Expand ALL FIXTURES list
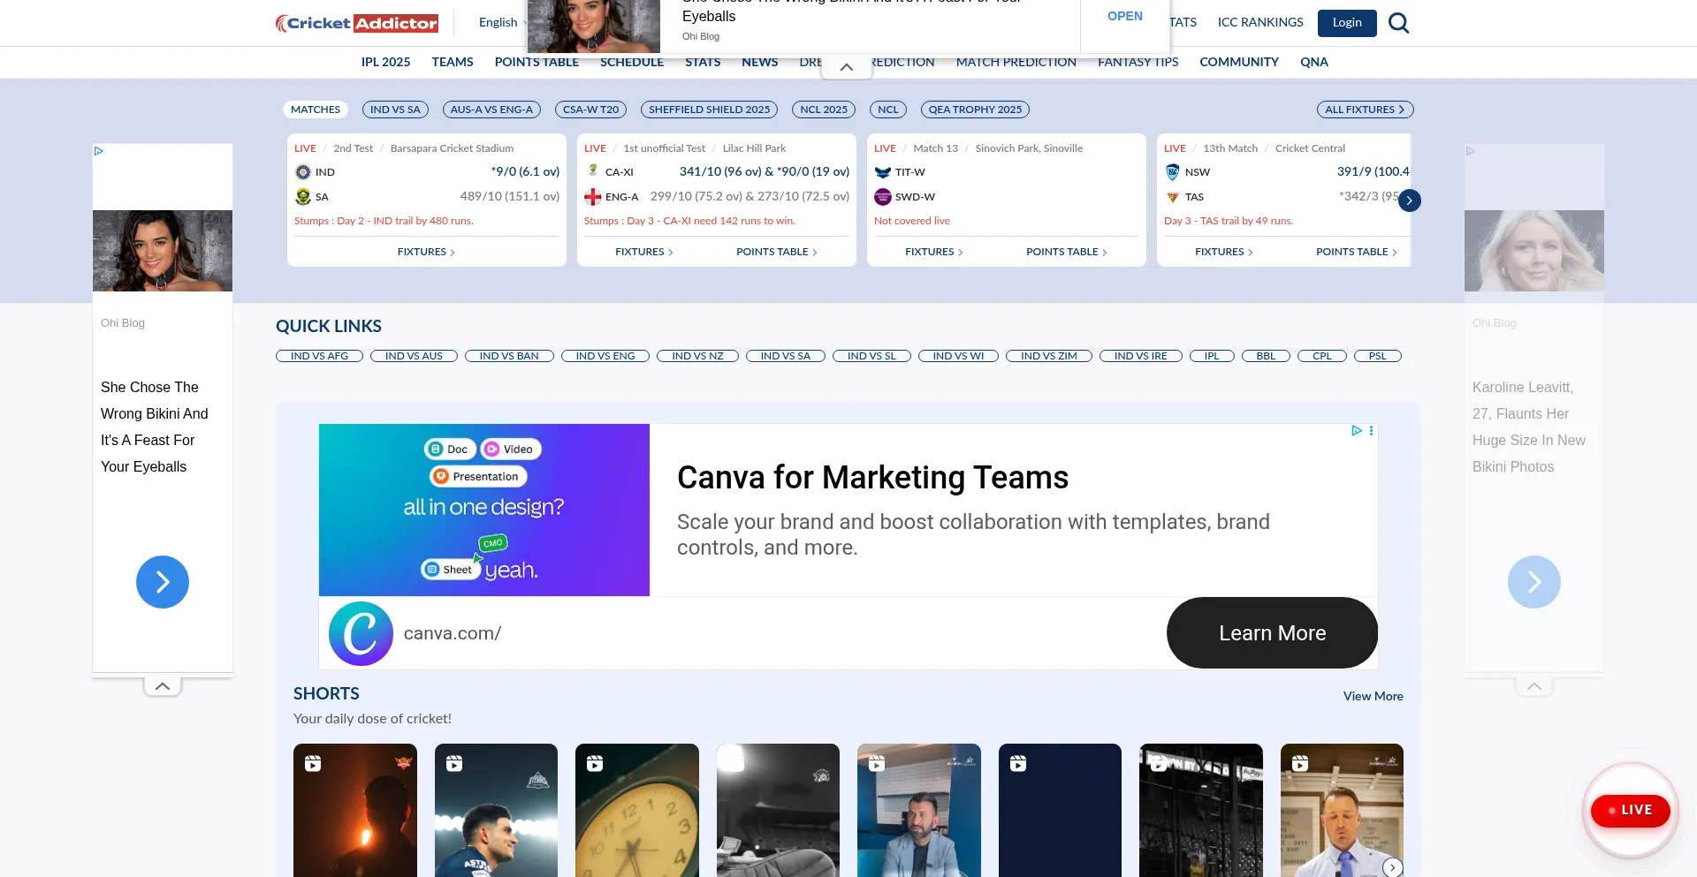Image resolution: width=1697 pixels, height=877 pixels. pyautogui.click(x=1365, y=110)
